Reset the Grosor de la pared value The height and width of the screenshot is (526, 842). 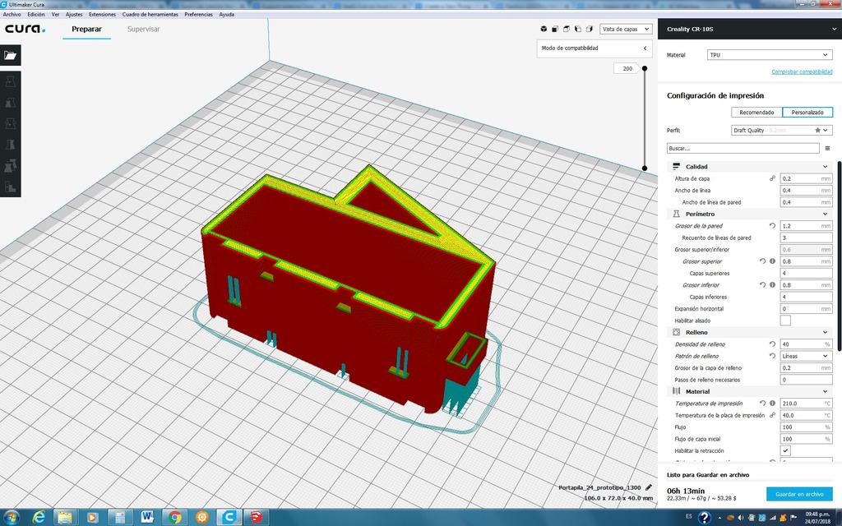point(772,225)
